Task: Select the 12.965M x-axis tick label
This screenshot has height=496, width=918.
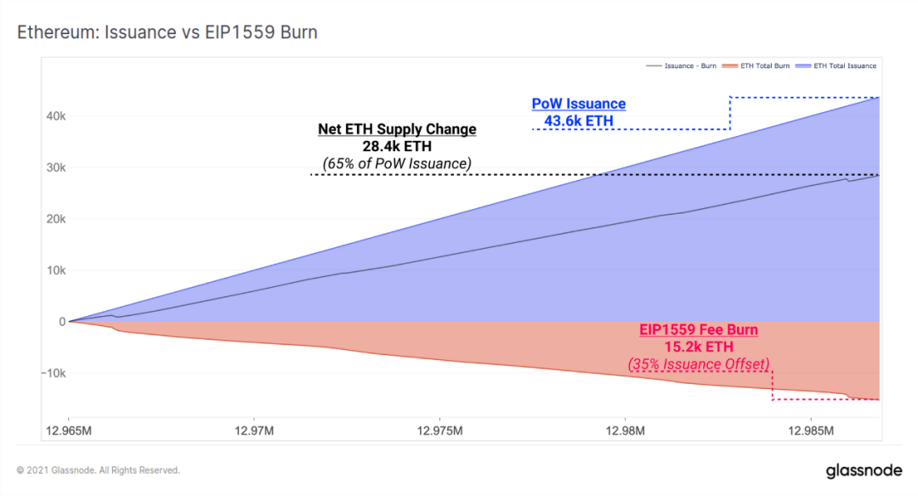Action: [69, 431]
